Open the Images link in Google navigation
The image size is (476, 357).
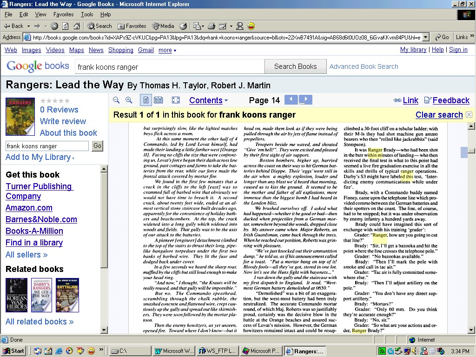31,50
